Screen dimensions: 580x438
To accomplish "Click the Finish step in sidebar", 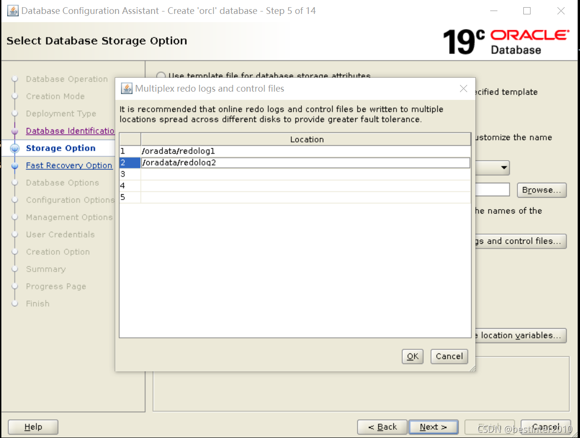I will [x=37, y=304].
